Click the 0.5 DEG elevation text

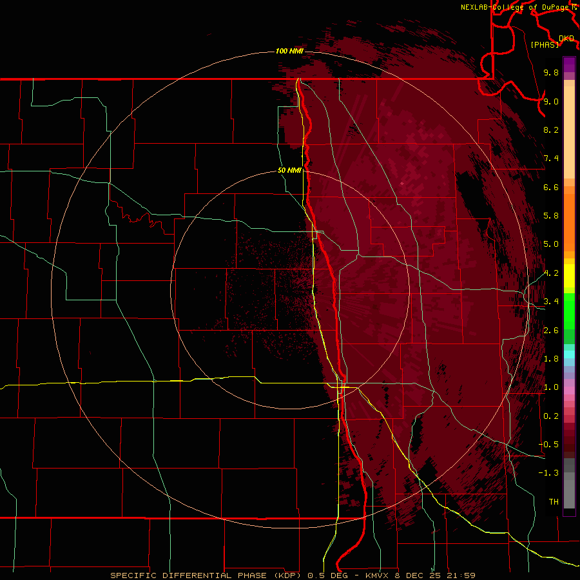pos(328,575)
